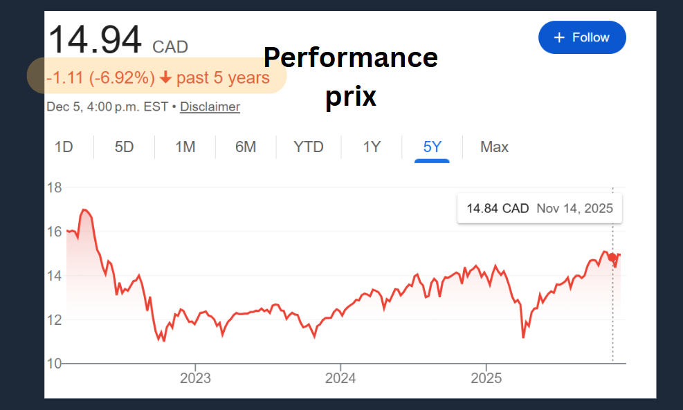
Task: Select the 6M range tab
Action: coord(246,147)
